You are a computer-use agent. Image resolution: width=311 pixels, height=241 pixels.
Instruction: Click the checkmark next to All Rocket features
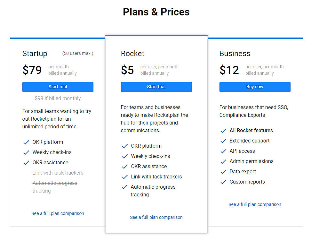223,130
